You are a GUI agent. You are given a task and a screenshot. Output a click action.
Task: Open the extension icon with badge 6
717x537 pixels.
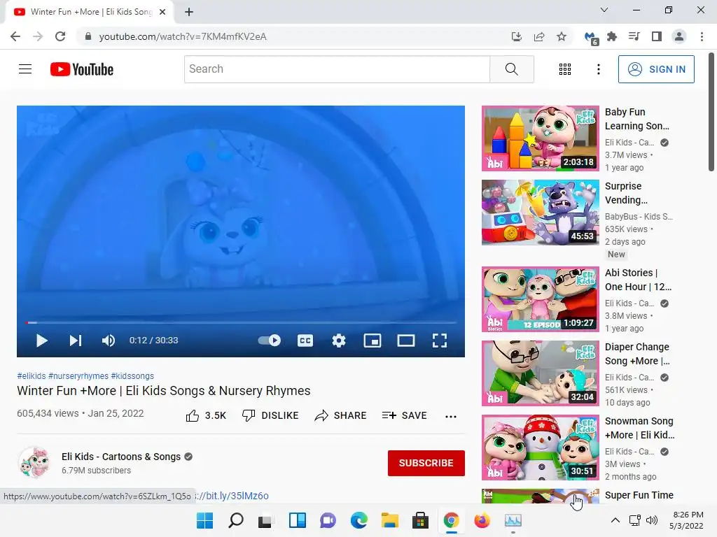tap(591, 38)
